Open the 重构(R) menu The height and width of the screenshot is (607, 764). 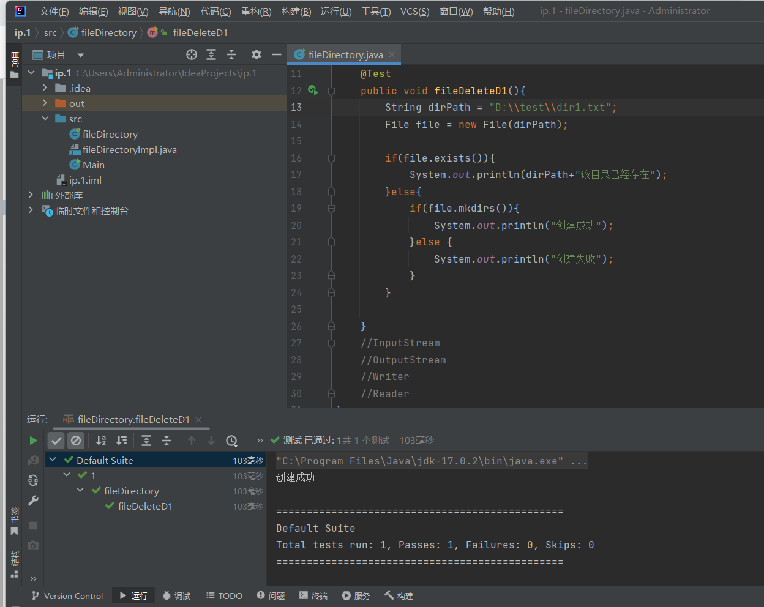coord(256,11)
